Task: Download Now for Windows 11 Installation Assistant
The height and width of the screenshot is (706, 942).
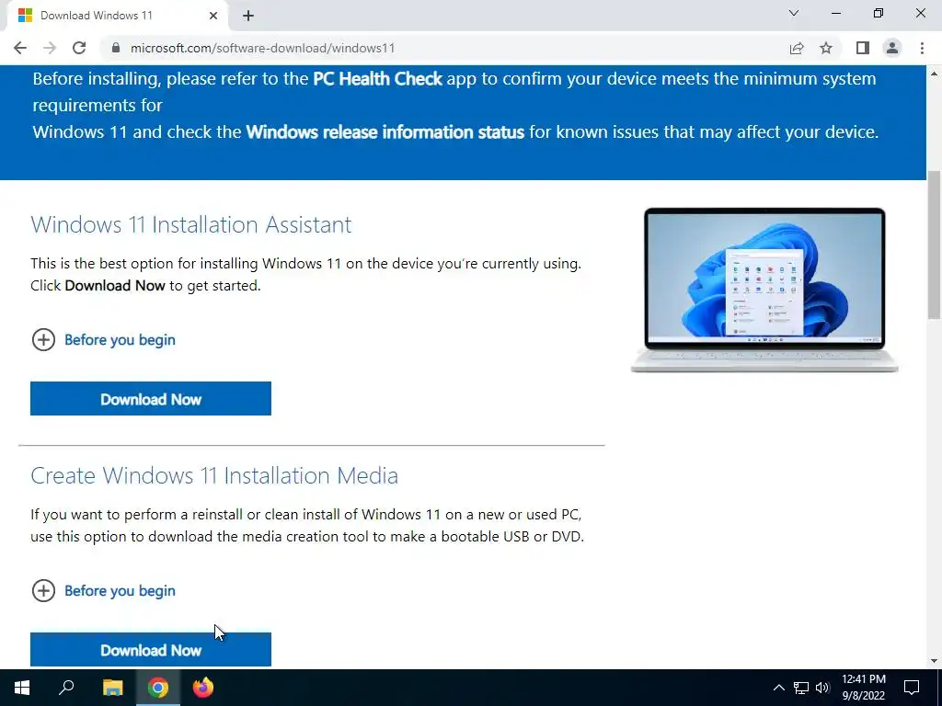Action: pyautogui.click(x=151, y=399)
